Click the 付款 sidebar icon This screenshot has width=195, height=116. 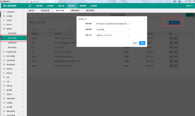pos(4,82)
